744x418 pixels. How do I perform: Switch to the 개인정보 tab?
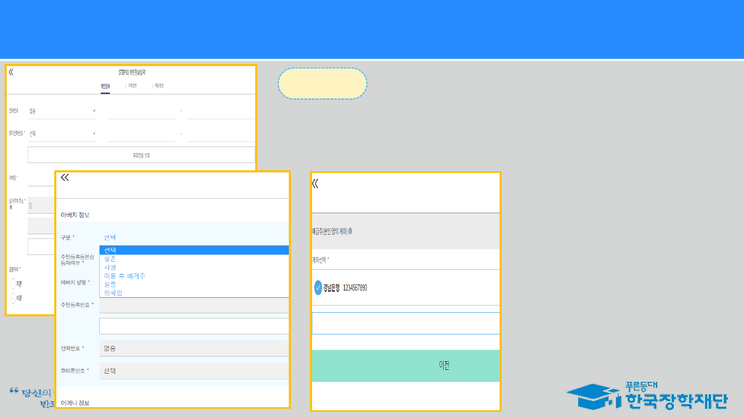[x=105, y=86]
